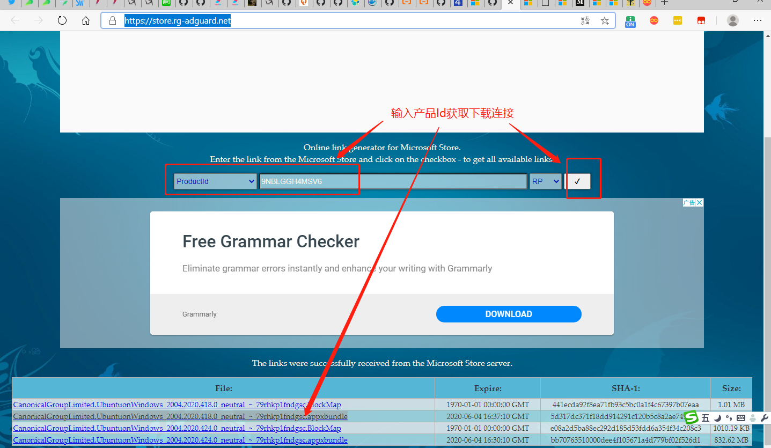Click the SHA-1: column header
The width and height of the screenshot is (771, 448).
point(626,388)
